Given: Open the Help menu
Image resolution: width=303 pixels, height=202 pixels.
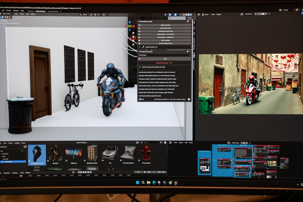Looking at the screenshot, I should [22, 11].
